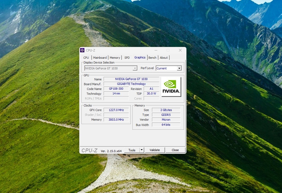This screenshot has height=193, width=282.
Task: Click the CPU-Z app icon in title bar
Action: (82, 50)
